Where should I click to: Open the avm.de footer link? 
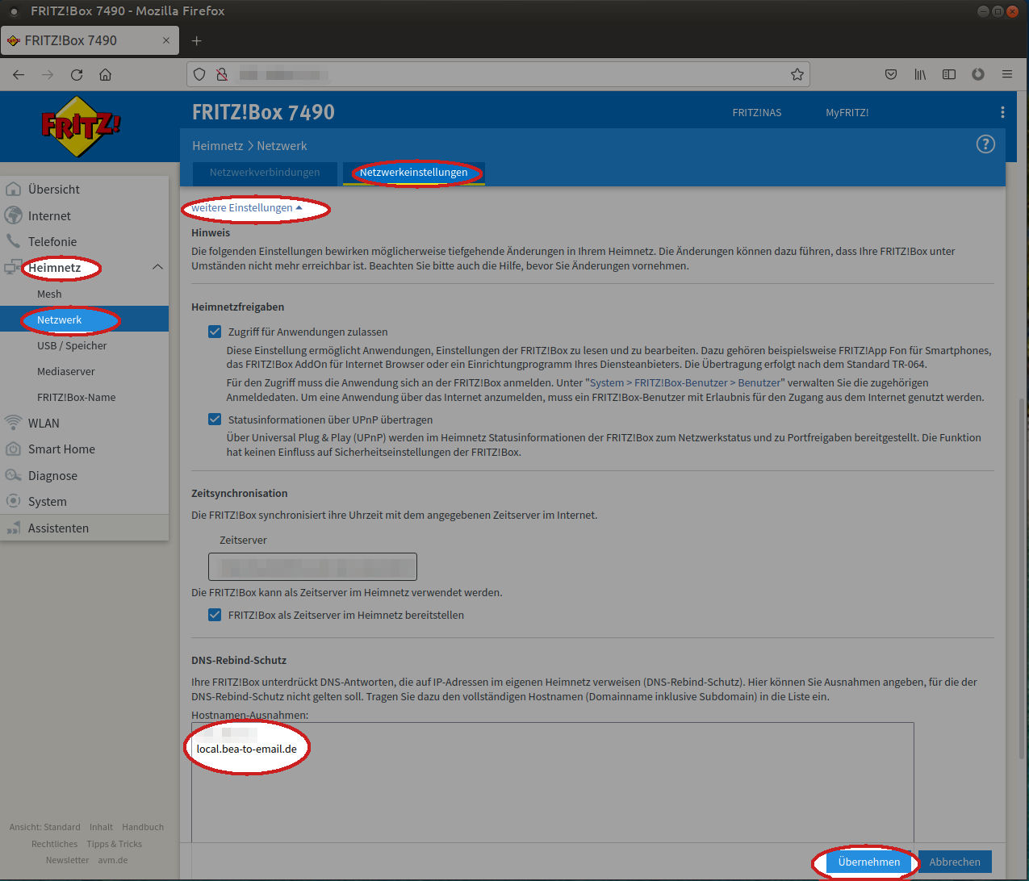pyautogui.click(x=113, y=860)
